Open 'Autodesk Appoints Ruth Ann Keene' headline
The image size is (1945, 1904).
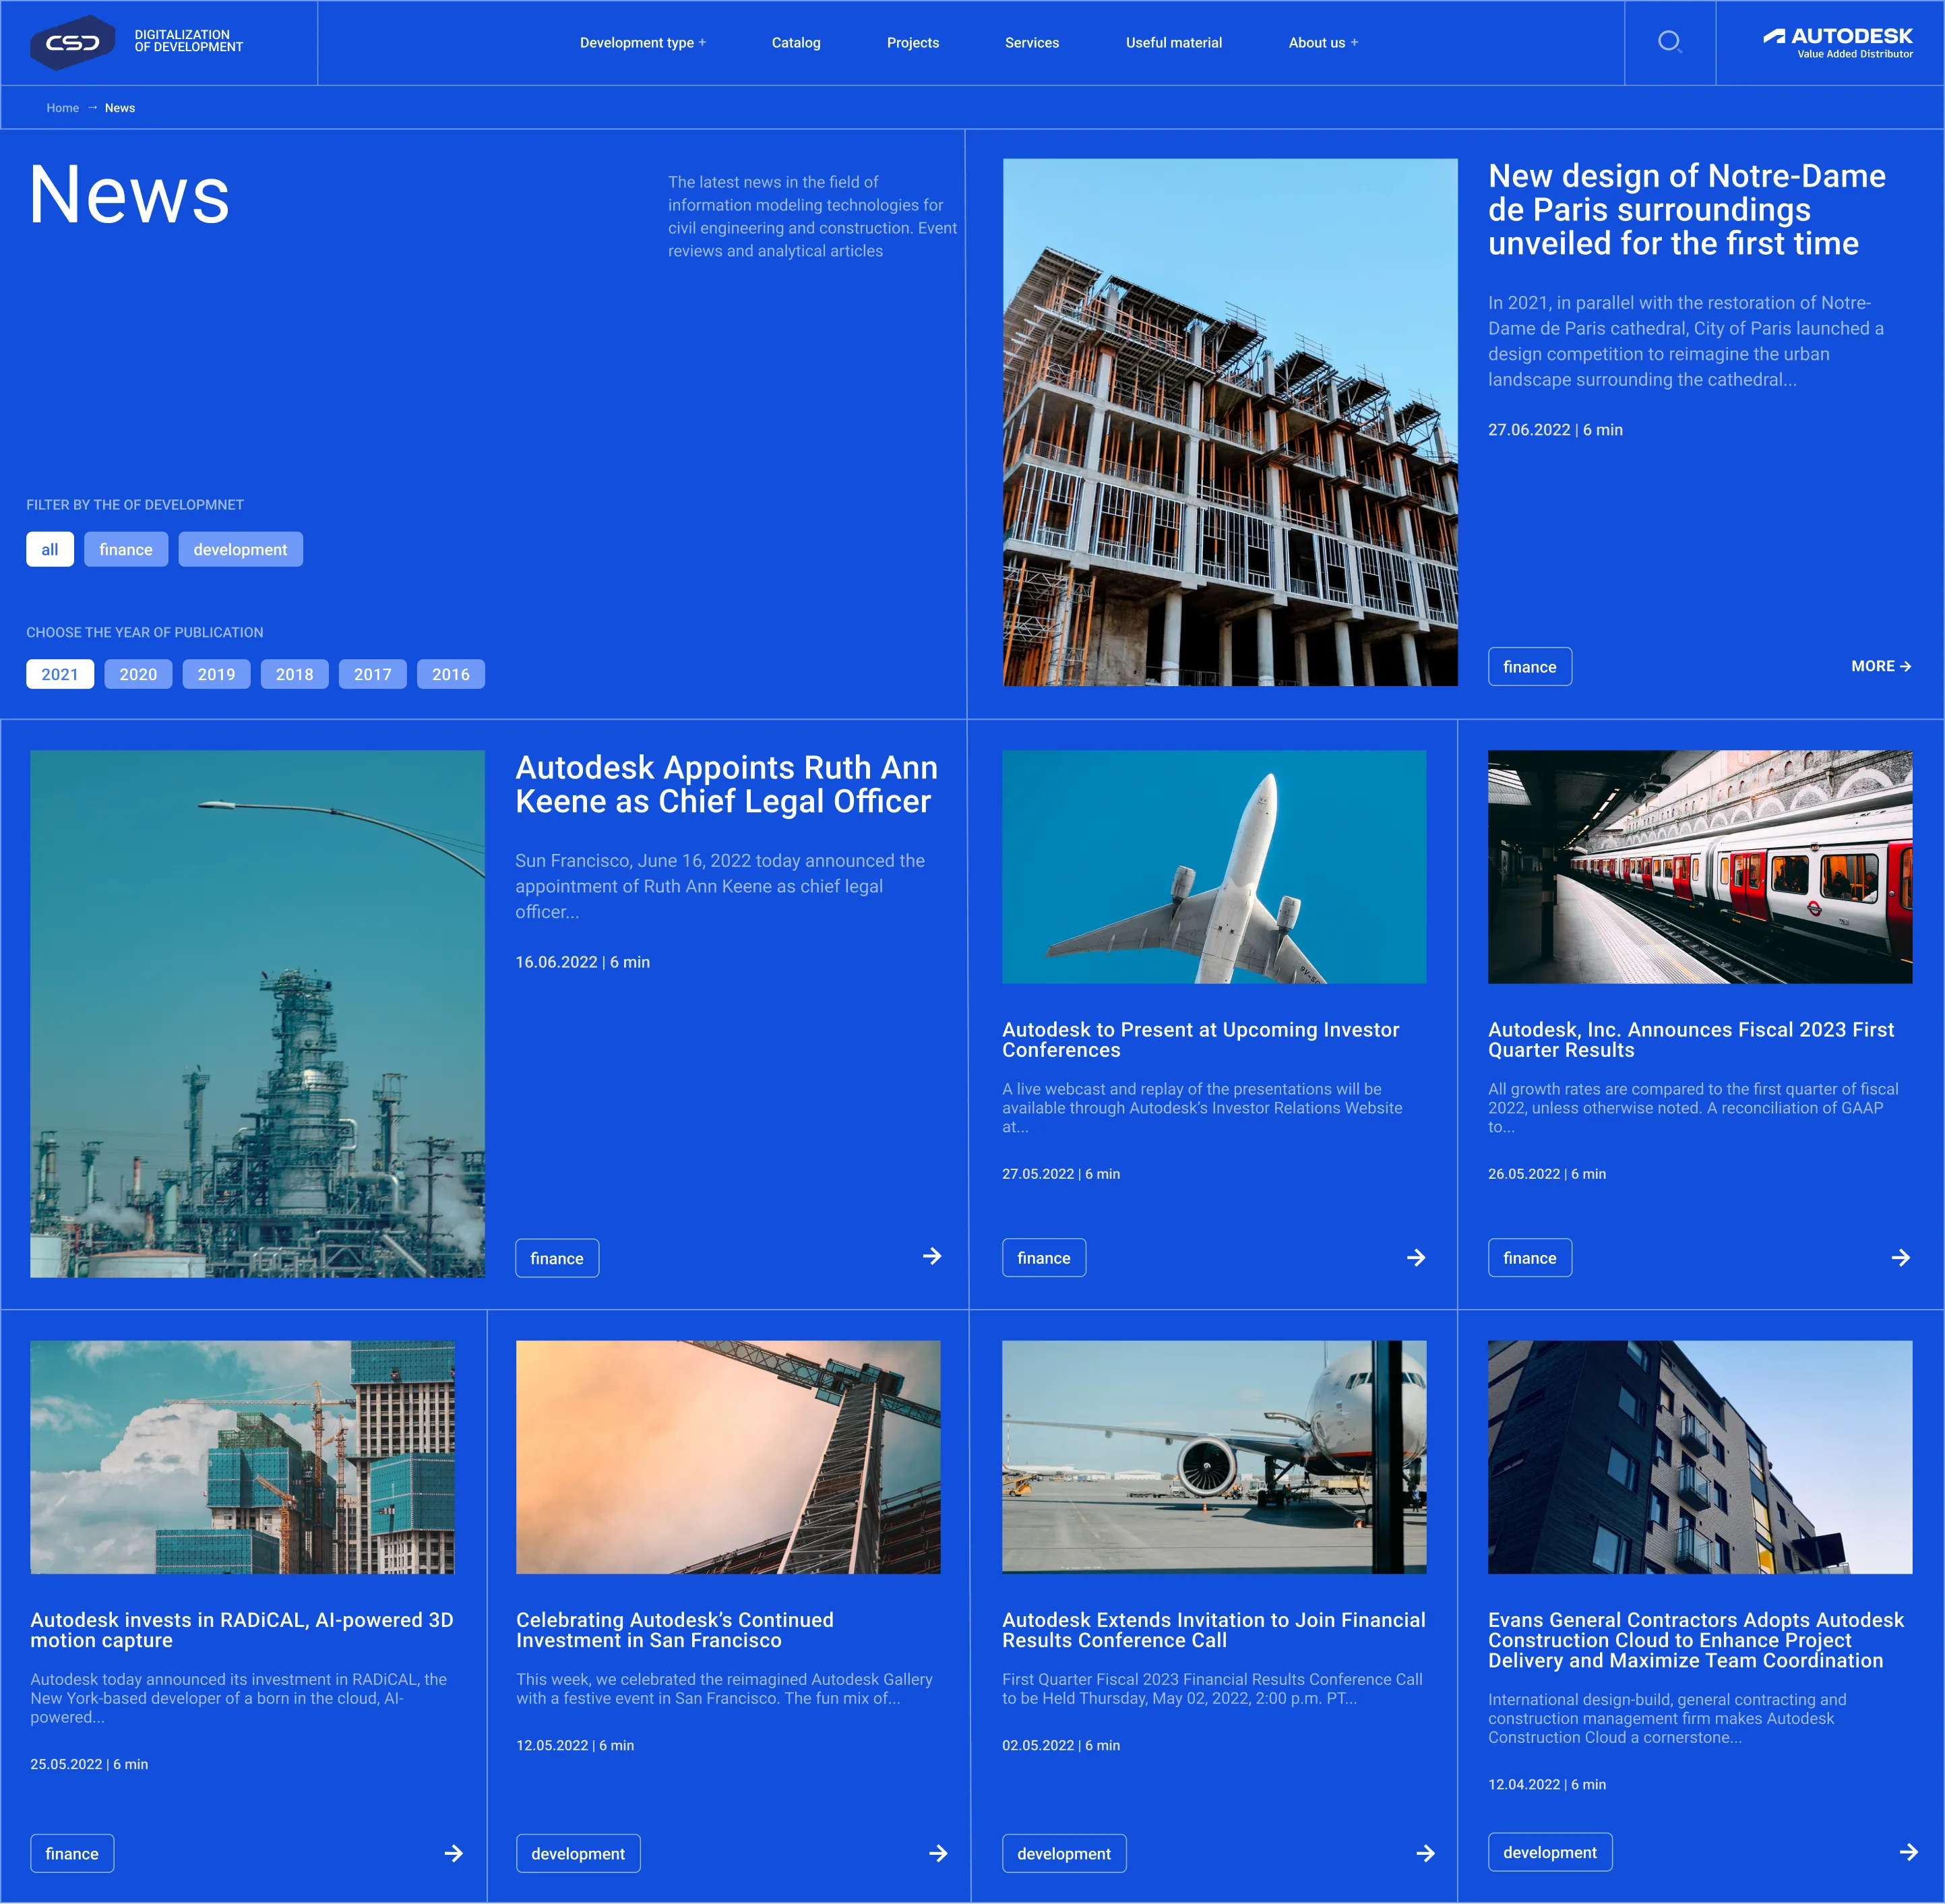[727, 785]
